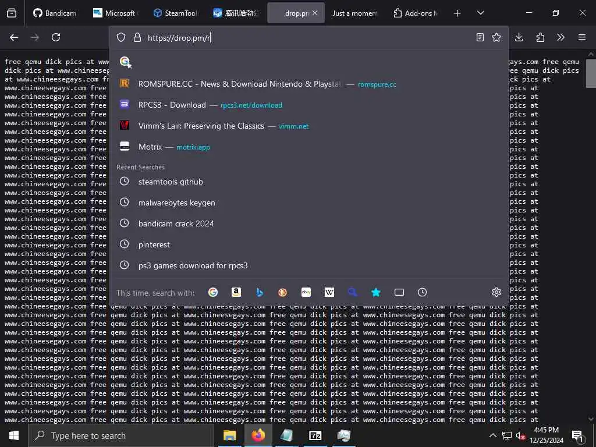Search this time with Google

(213, 292)
